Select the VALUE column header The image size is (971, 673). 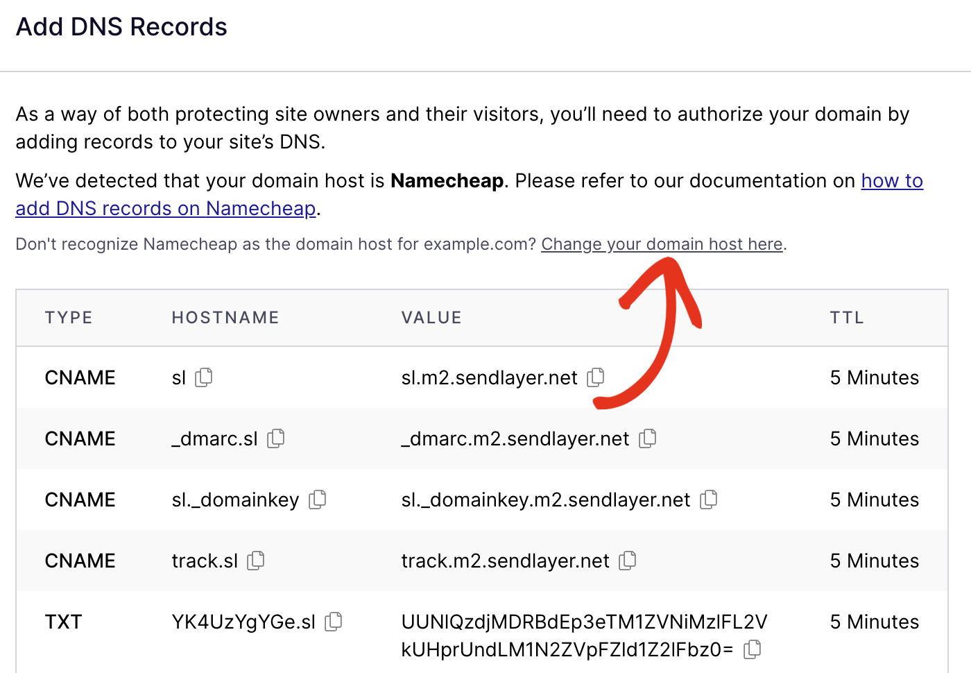tap(431, 317)
